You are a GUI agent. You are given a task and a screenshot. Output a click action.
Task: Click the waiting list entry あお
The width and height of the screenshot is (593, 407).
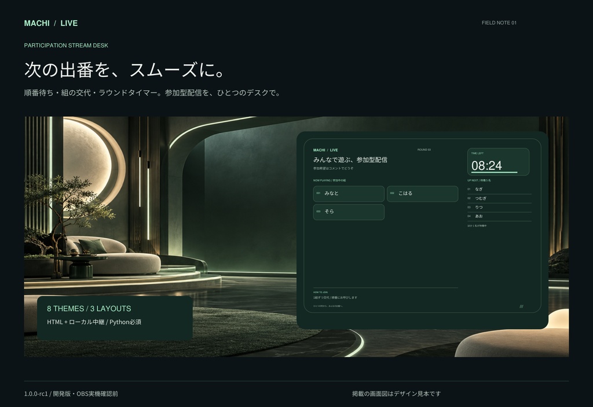[499, 216]
